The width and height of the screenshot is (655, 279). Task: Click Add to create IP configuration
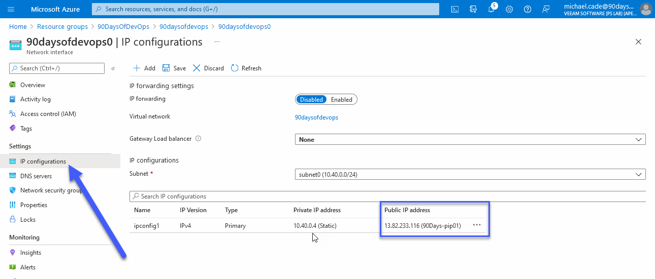click(x=144, y=68)
